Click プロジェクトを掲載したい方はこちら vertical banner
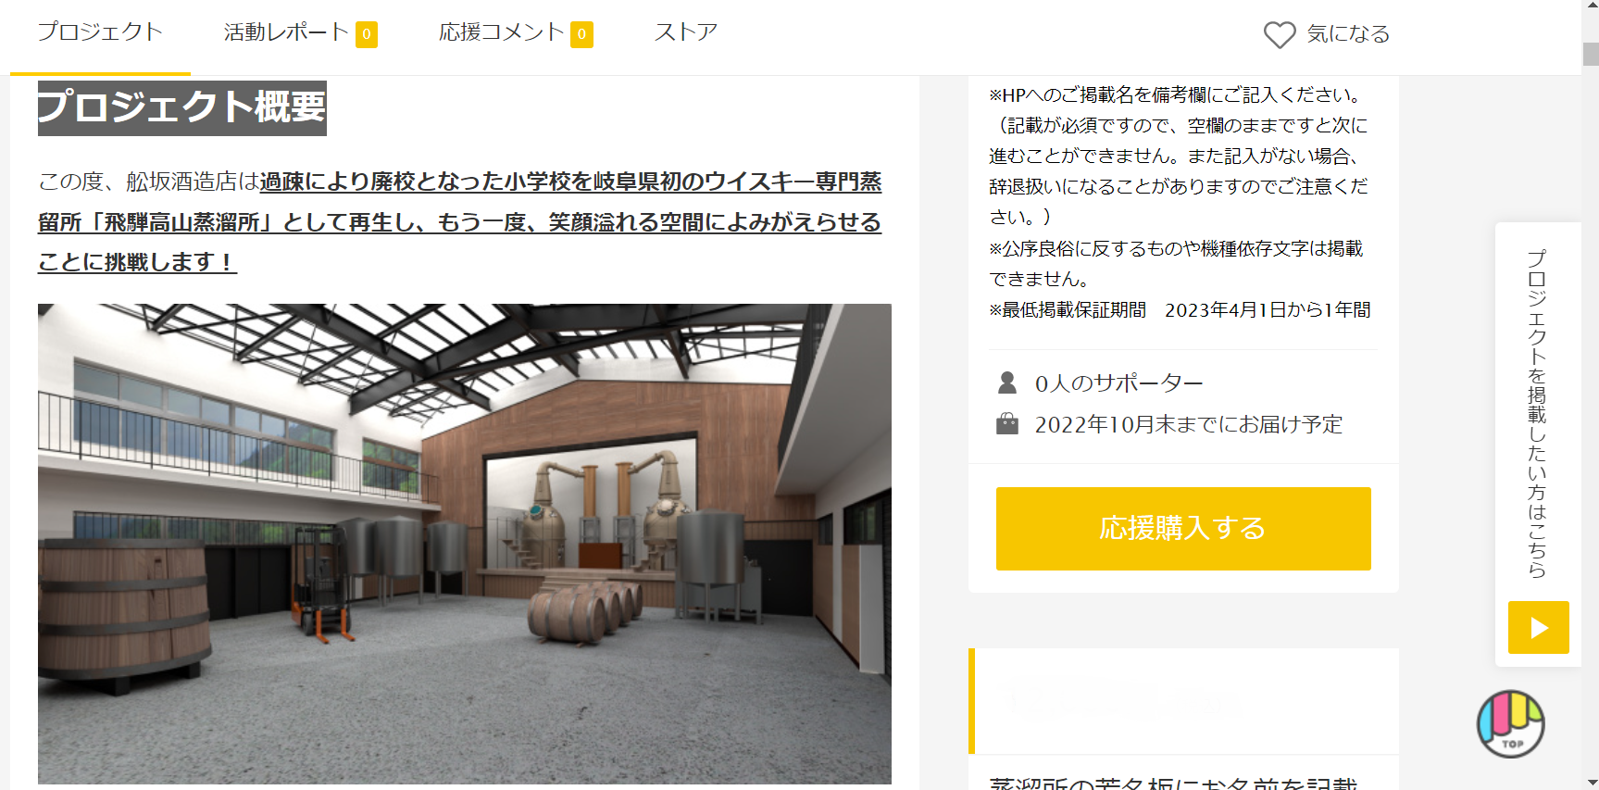1599x790 pixels. coord(1537,413)
